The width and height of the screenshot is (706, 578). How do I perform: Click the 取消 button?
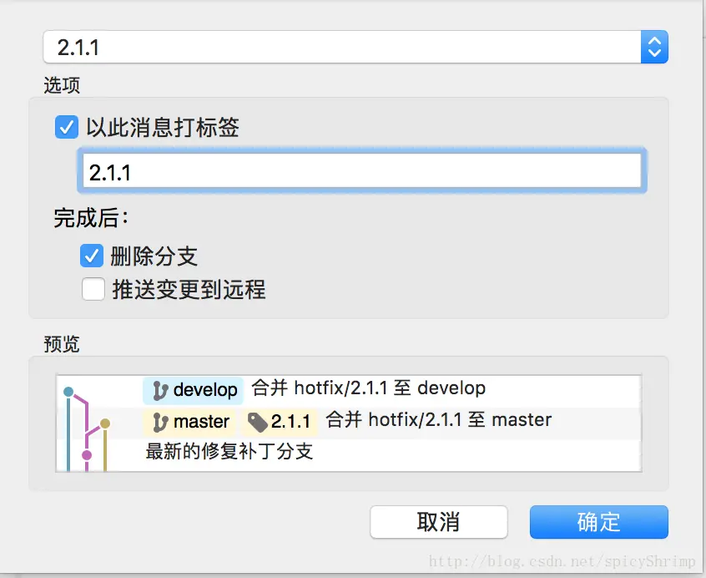[439, 522]
